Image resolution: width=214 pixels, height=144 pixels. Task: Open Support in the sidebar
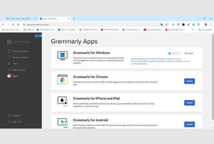point(14,116)
